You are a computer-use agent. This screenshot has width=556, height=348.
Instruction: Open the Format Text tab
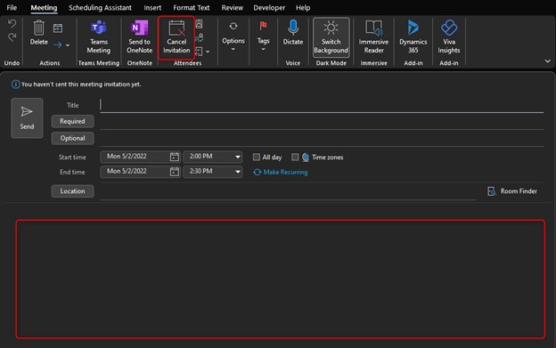191,7
